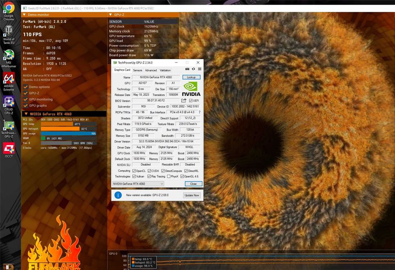This screenshot has height=270, width=395.
Task: Open TechPowerUp GPU-Z desktop icon
Action: pos(9,129)
